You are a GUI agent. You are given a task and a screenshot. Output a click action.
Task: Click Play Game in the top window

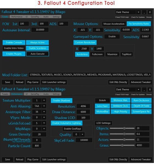click(x=33, y=82)
